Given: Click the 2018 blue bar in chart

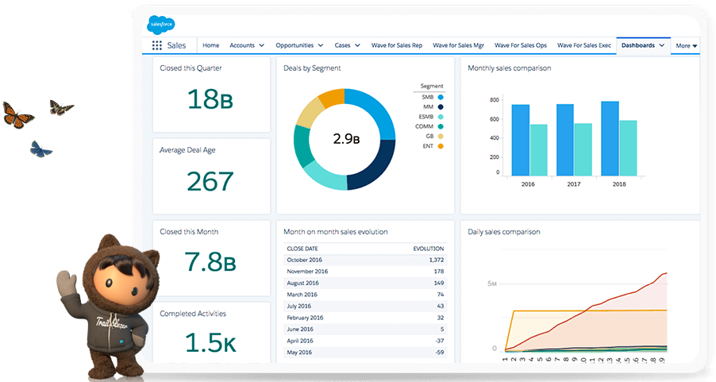Looking at the screenshot, I should [x=610, y=138].
